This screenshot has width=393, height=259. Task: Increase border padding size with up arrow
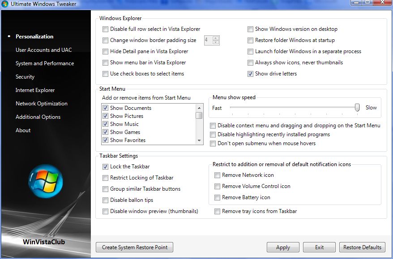point(216,38)
